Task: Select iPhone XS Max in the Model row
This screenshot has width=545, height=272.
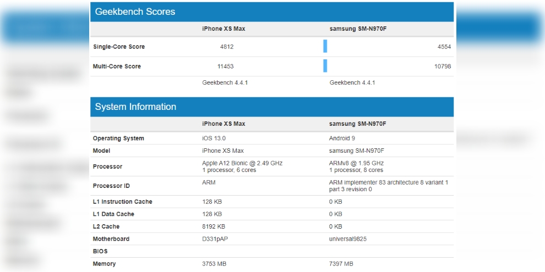Action: coord(223,151)
